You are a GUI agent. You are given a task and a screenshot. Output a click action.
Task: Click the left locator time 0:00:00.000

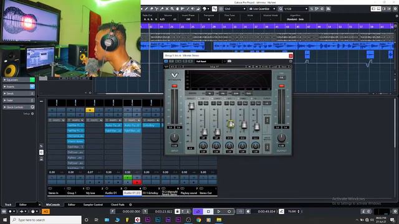point(132,212)
